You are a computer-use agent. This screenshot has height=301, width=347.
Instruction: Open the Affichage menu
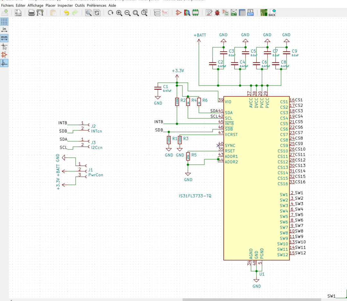coord(35,5)
